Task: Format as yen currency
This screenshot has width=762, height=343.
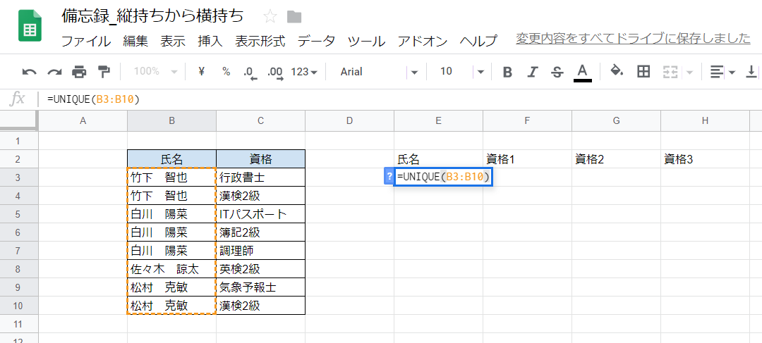Action: click(x=202, y=72)
